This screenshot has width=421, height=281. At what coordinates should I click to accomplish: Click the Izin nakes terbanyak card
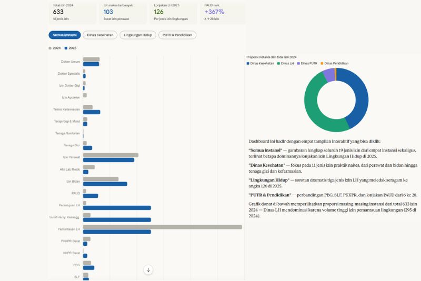tap(123, 12)
